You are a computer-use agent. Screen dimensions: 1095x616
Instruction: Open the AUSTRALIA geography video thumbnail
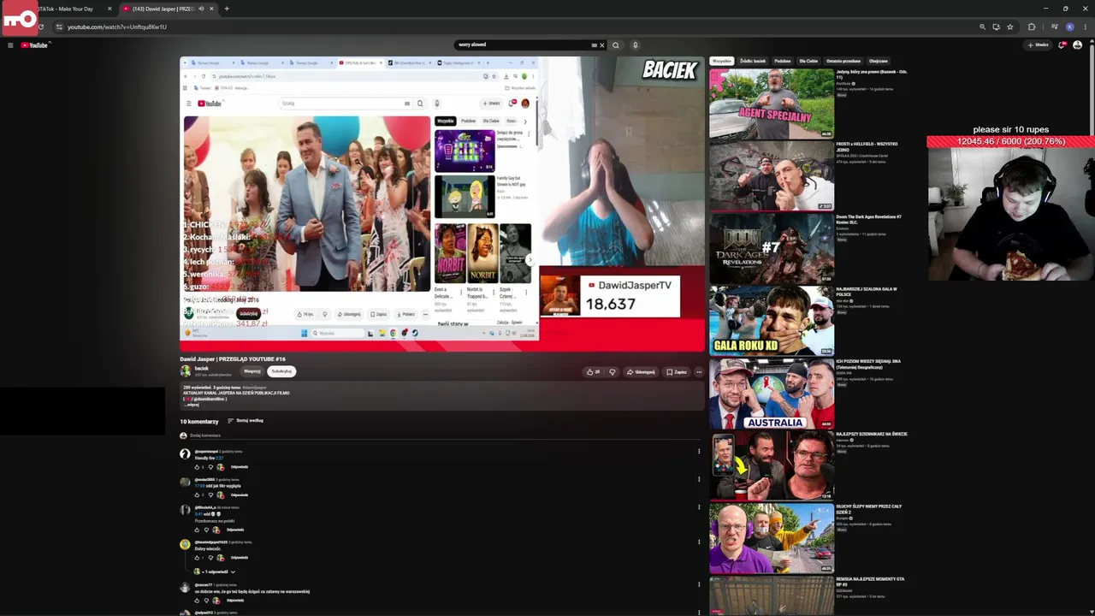[x=772, y=393]
